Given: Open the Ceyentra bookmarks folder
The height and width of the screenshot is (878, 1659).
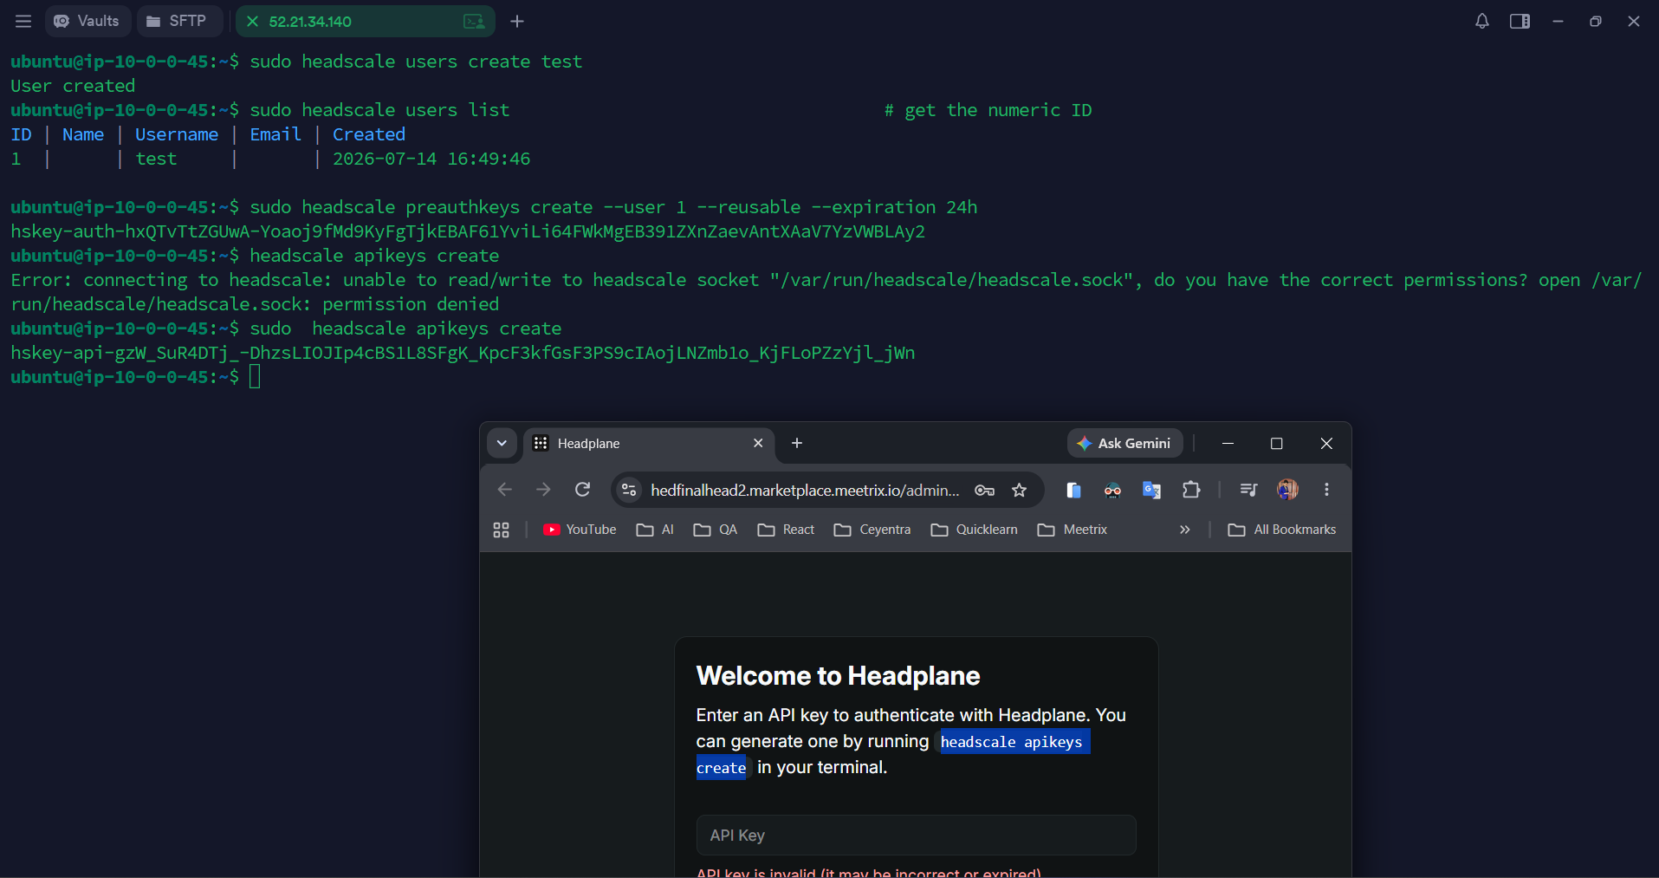Looking at the screenshot, I should point(872,530).
